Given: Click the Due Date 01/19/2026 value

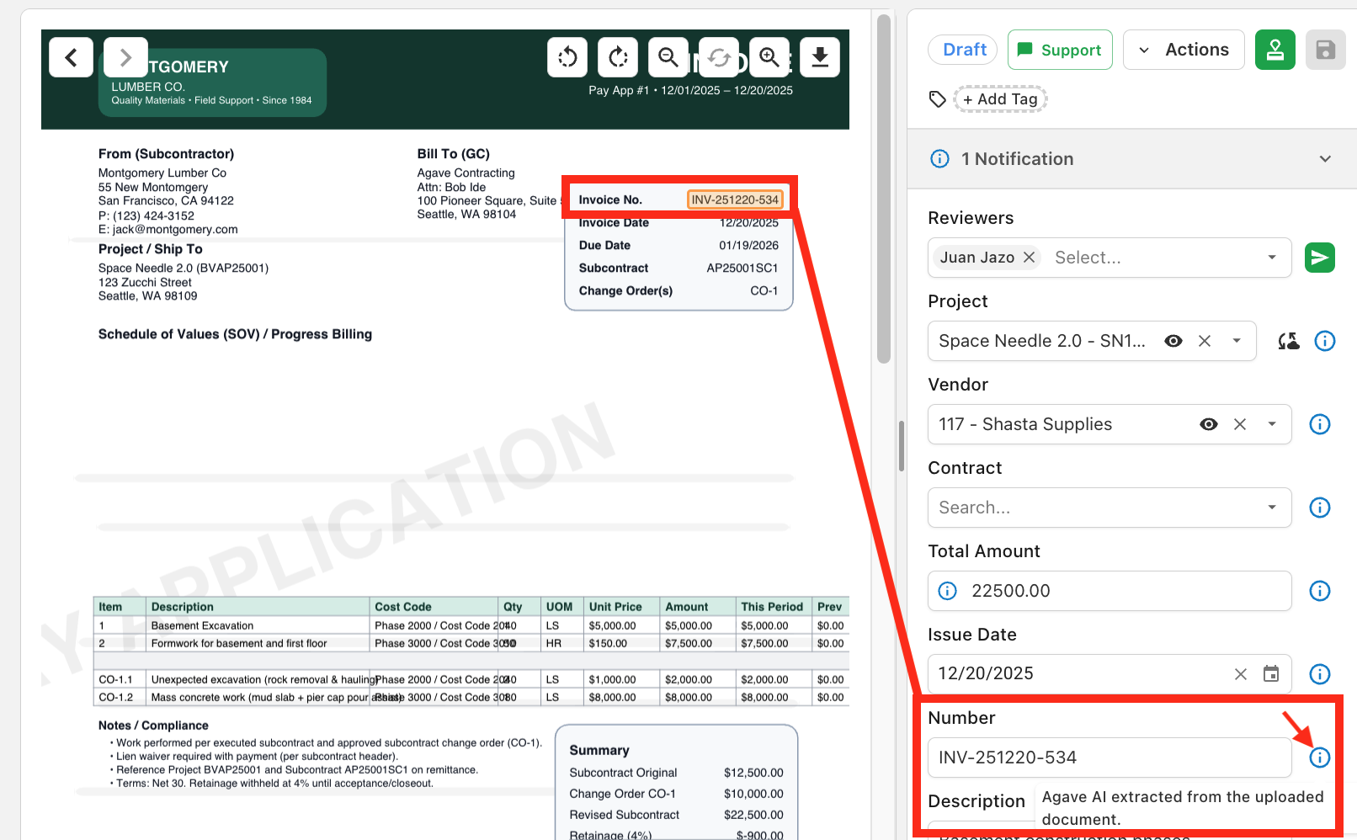Looking at the screenshot, I should (748, 246).
